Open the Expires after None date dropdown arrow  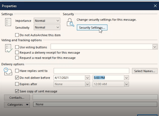87,84
